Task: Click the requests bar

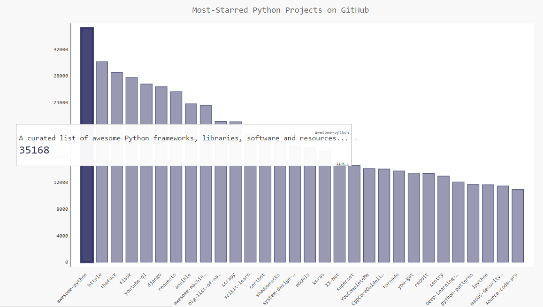Action: point(176,177)
